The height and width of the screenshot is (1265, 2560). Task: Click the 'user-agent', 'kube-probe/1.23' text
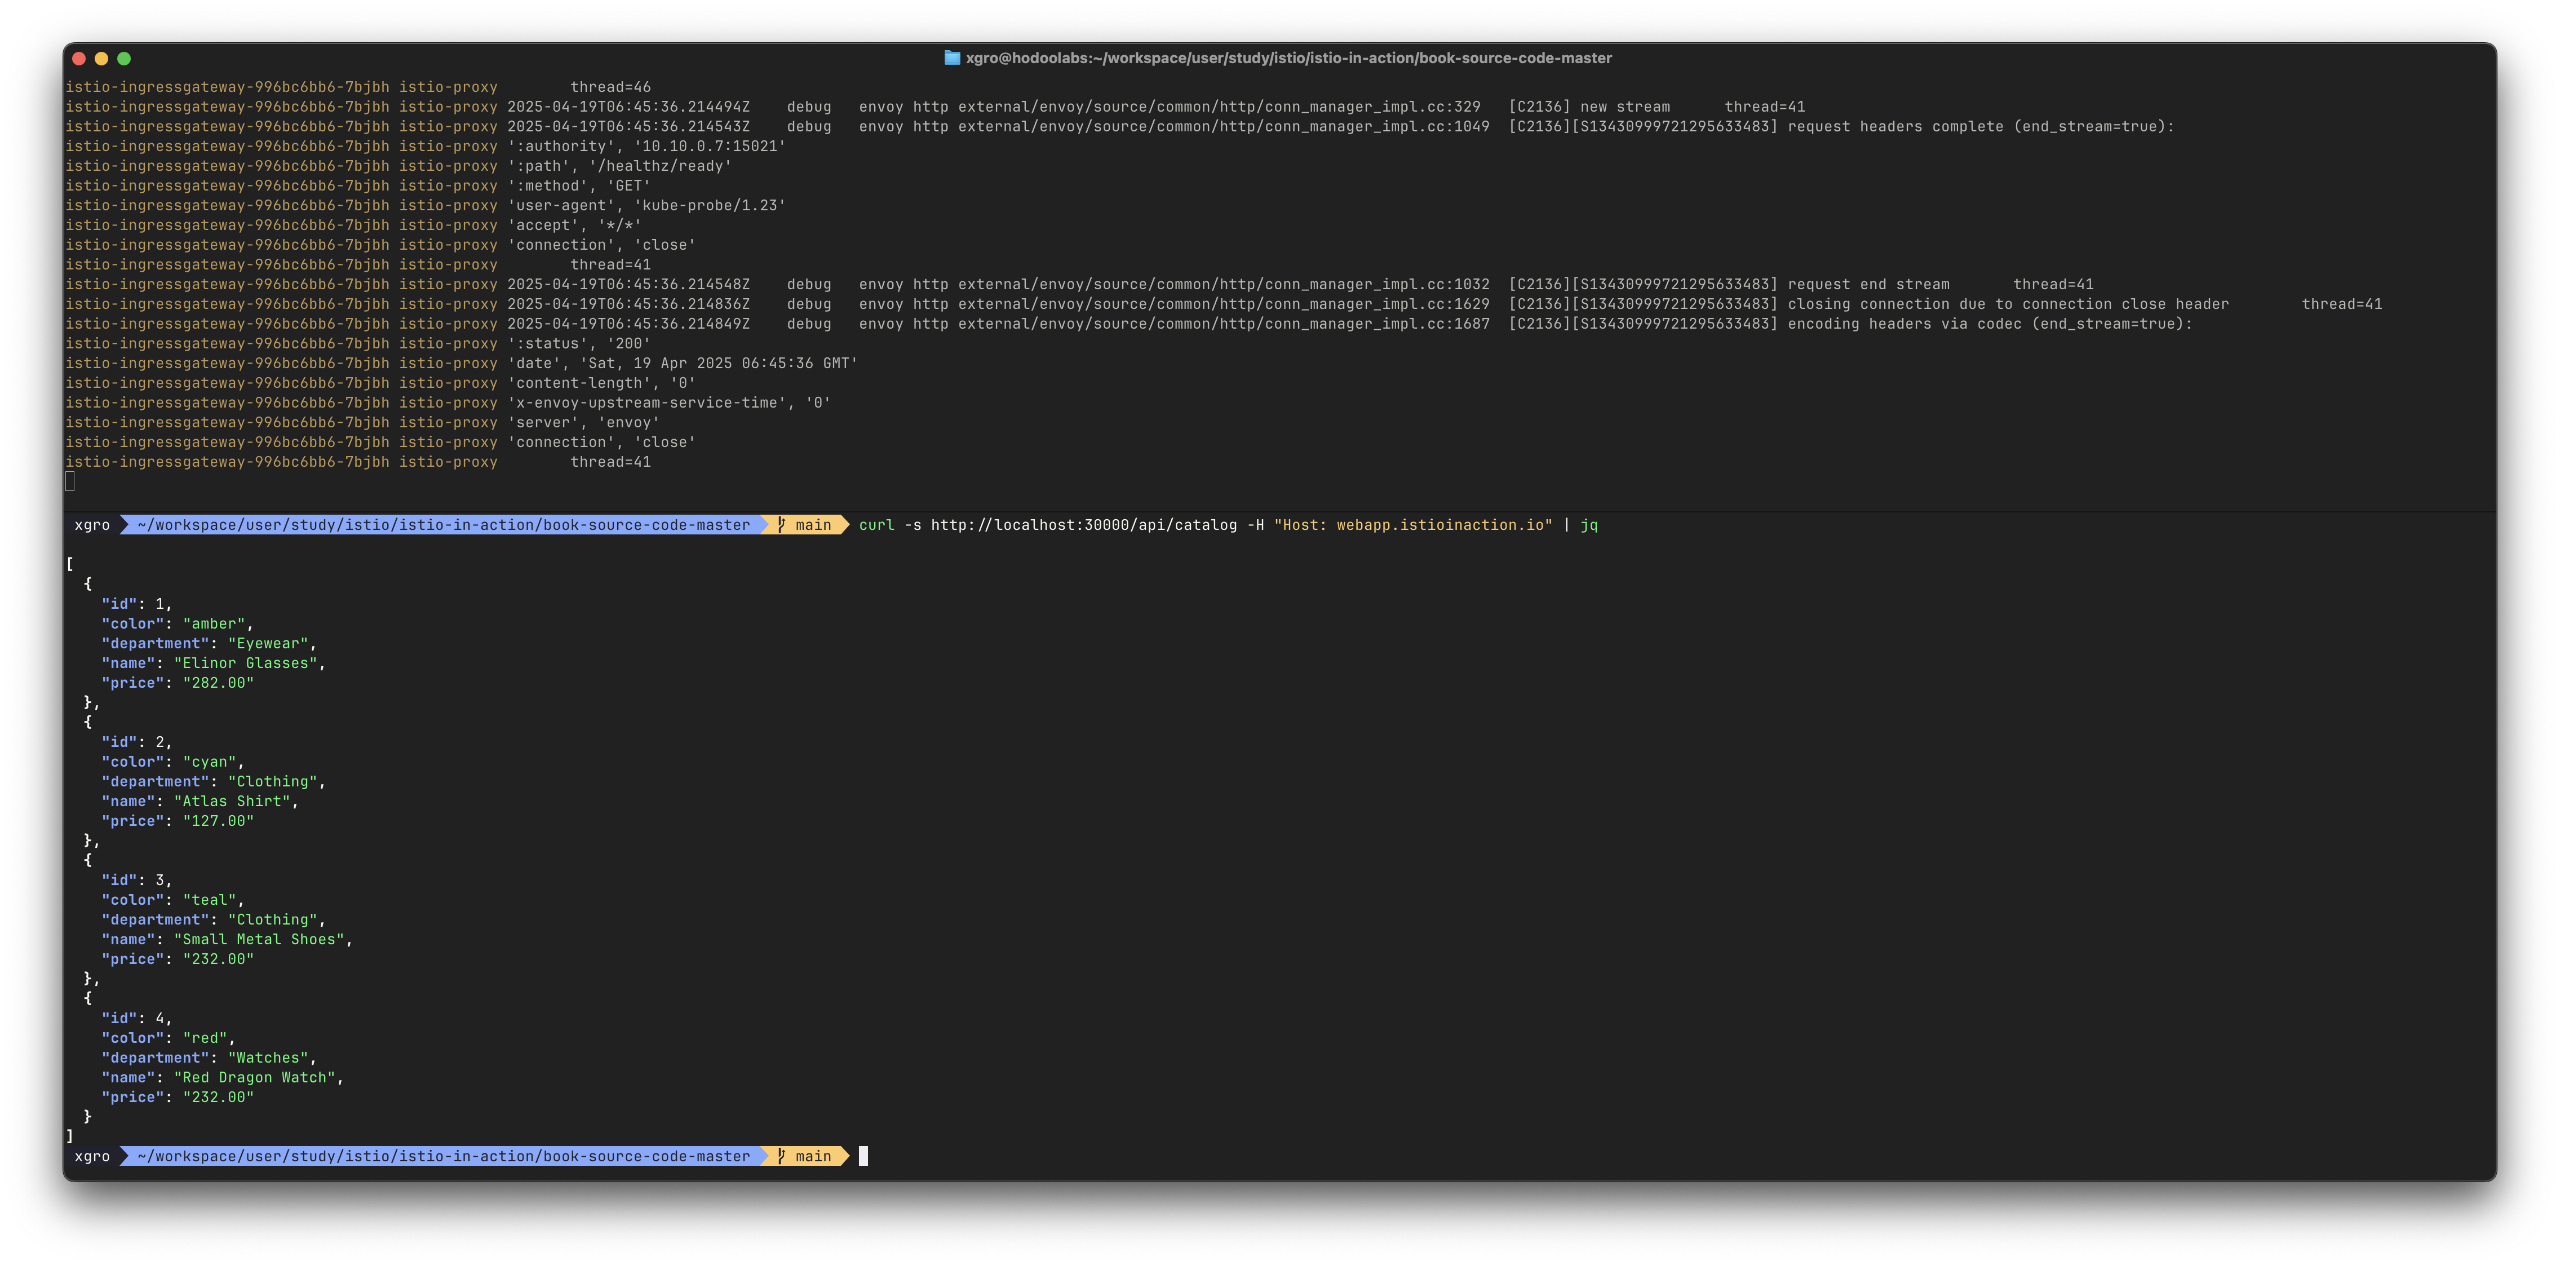tap(646, 206)
